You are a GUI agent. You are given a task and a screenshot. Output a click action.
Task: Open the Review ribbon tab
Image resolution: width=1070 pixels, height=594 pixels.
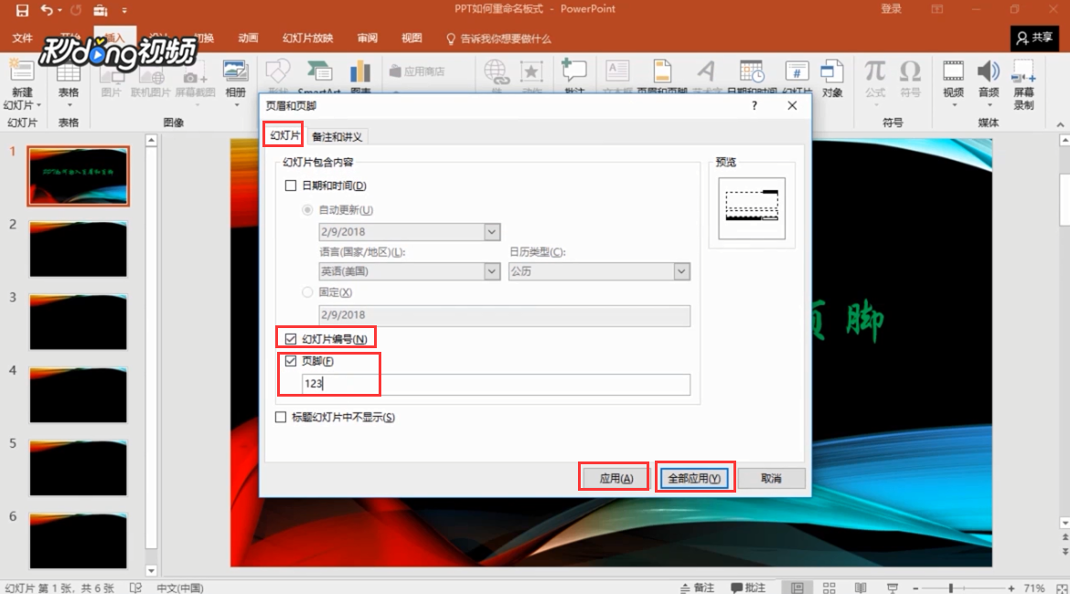367,38
